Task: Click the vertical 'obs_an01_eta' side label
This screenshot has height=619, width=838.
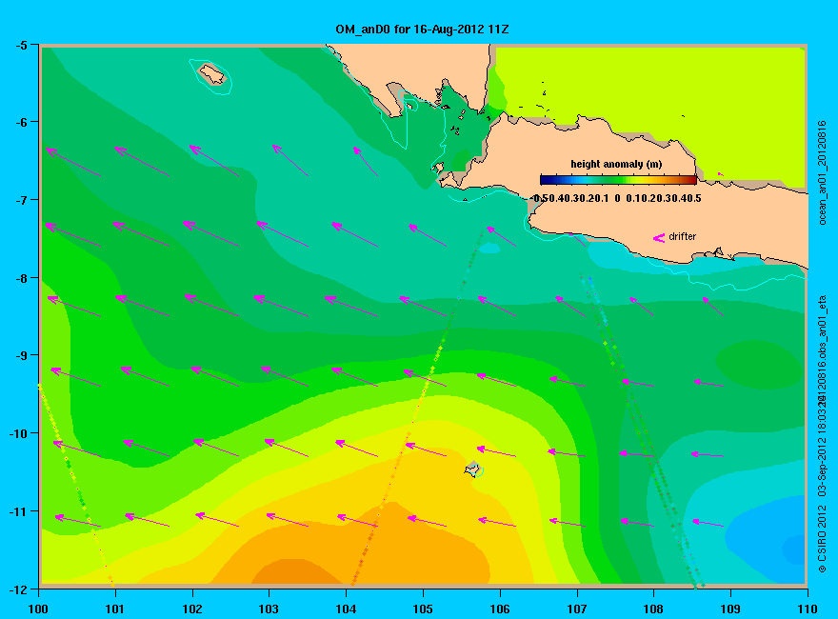Action: pos(823,327)
